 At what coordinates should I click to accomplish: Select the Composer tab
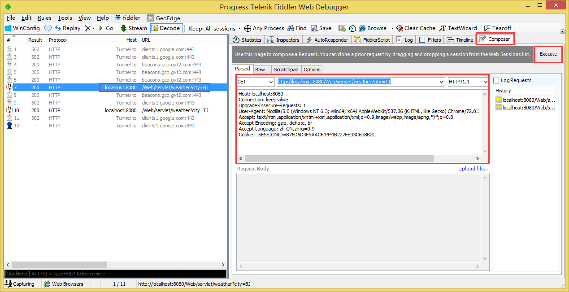[495, 39]
